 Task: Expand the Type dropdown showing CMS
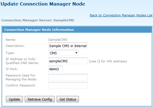[x=63, y=53]
